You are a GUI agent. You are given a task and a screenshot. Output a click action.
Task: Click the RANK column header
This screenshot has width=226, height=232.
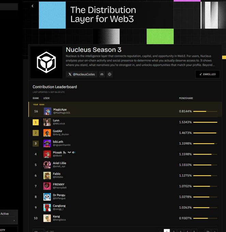coord(36,98)
